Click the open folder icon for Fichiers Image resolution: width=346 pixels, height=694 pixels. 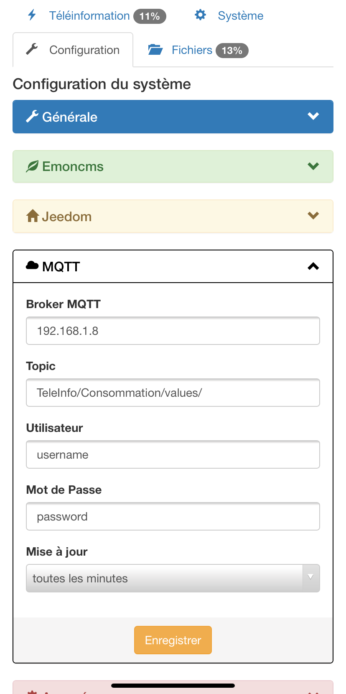point(155,50)
